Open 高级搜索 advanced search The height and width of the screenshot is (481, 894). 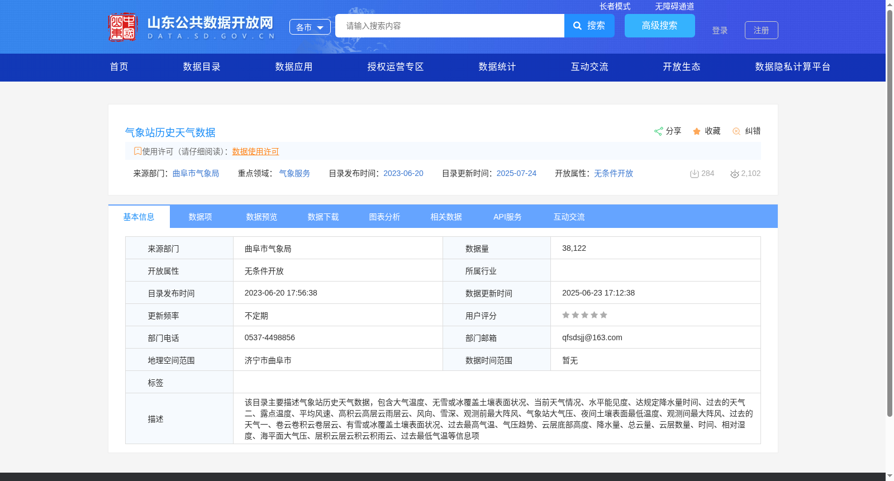[x=660, y=26]
